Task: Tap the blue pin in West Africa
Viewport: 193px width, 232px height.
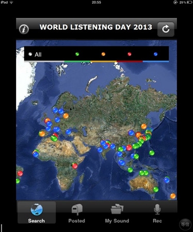Action: [36, 155]
